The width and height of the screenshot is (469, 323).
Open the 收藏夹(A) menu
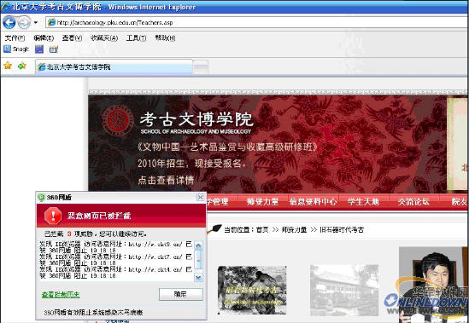[104, 37]
